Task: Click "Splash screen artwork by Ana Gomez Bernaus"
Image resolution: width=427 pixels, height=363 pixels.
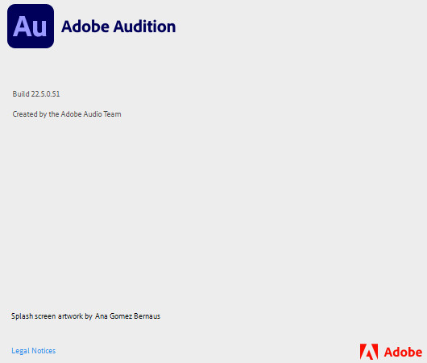Action: click(x=85, y=316)
